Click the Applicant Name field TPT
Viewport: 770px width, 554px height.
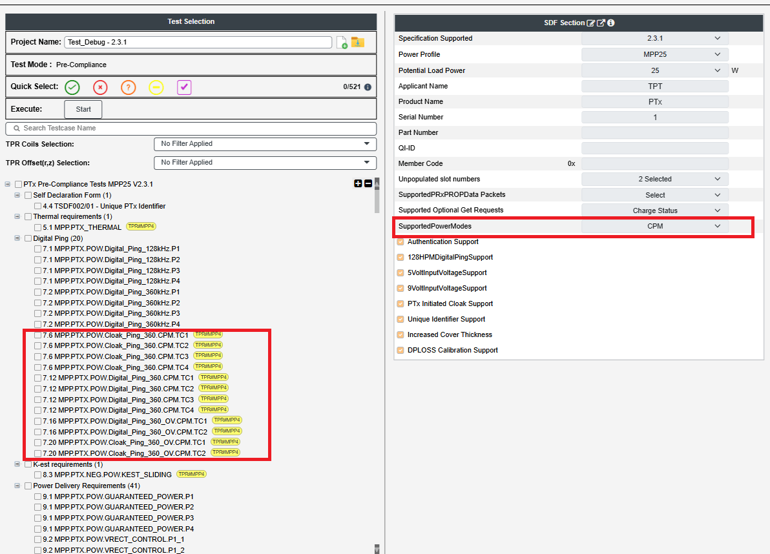coord(654,87)
